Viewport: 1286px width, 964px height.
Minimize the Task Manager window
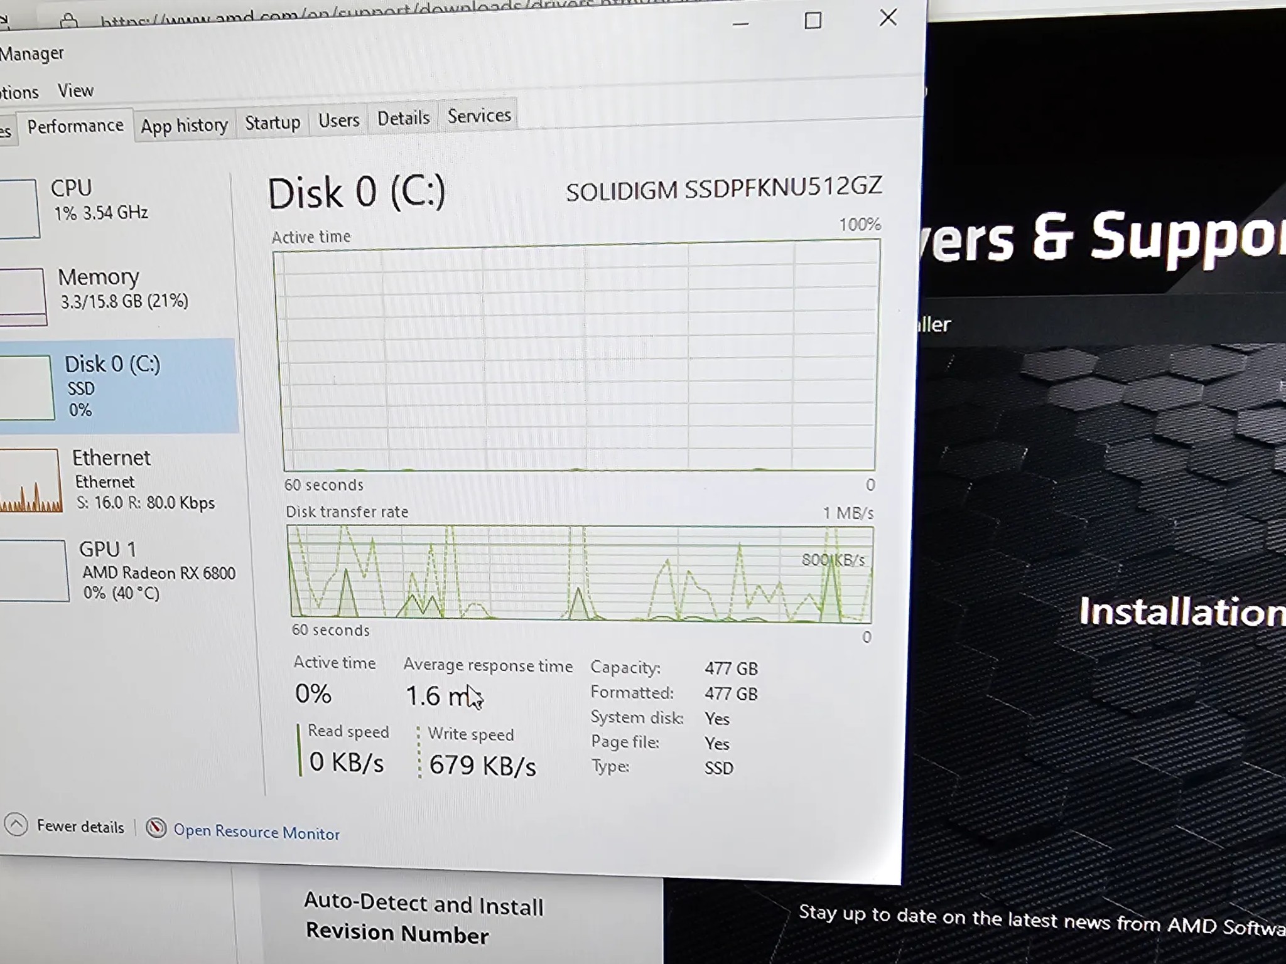click(x=740, y=24)
